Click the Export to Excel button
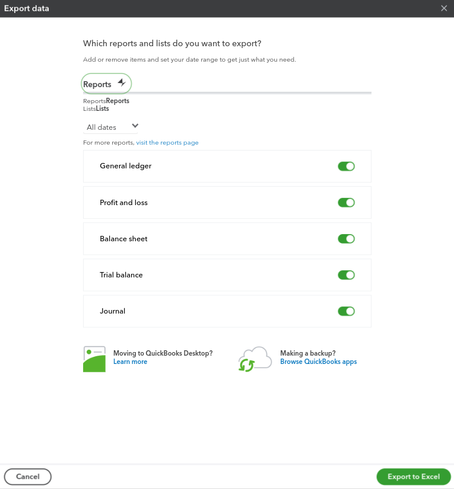 click(x=414, y=477)
